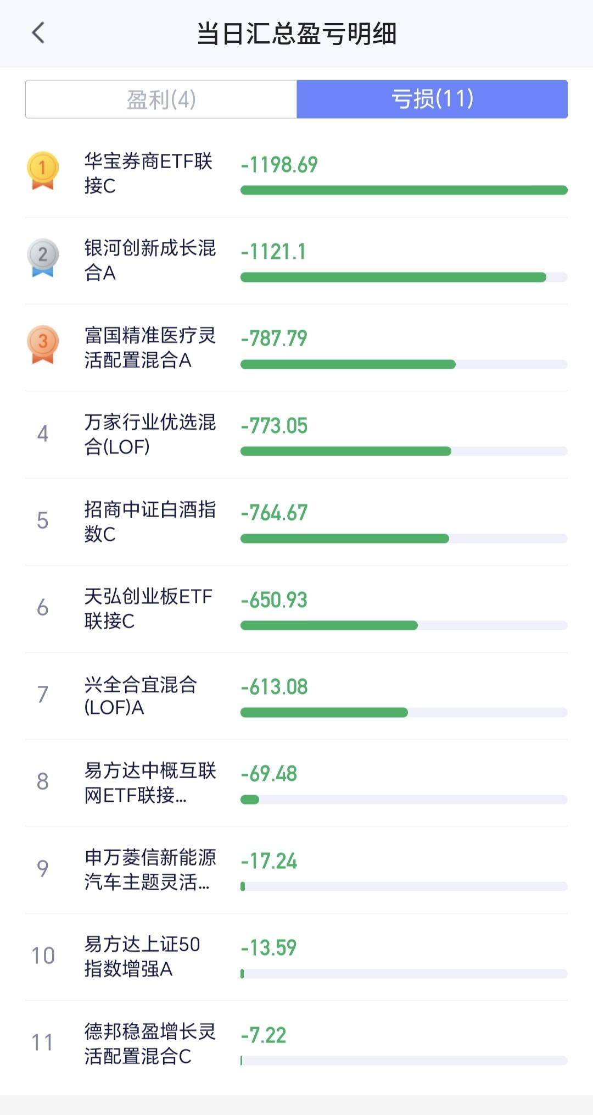
Task: Click the loss bar under -650.93
Action: point(329,625)
